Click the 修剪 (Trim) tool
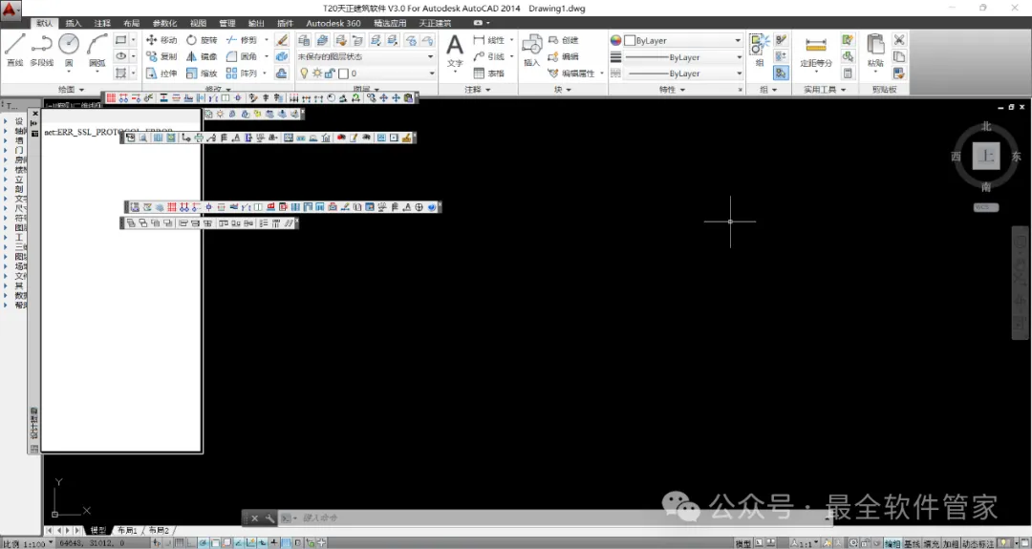This screenshot has width=1032, height=549. coord(242,40)
